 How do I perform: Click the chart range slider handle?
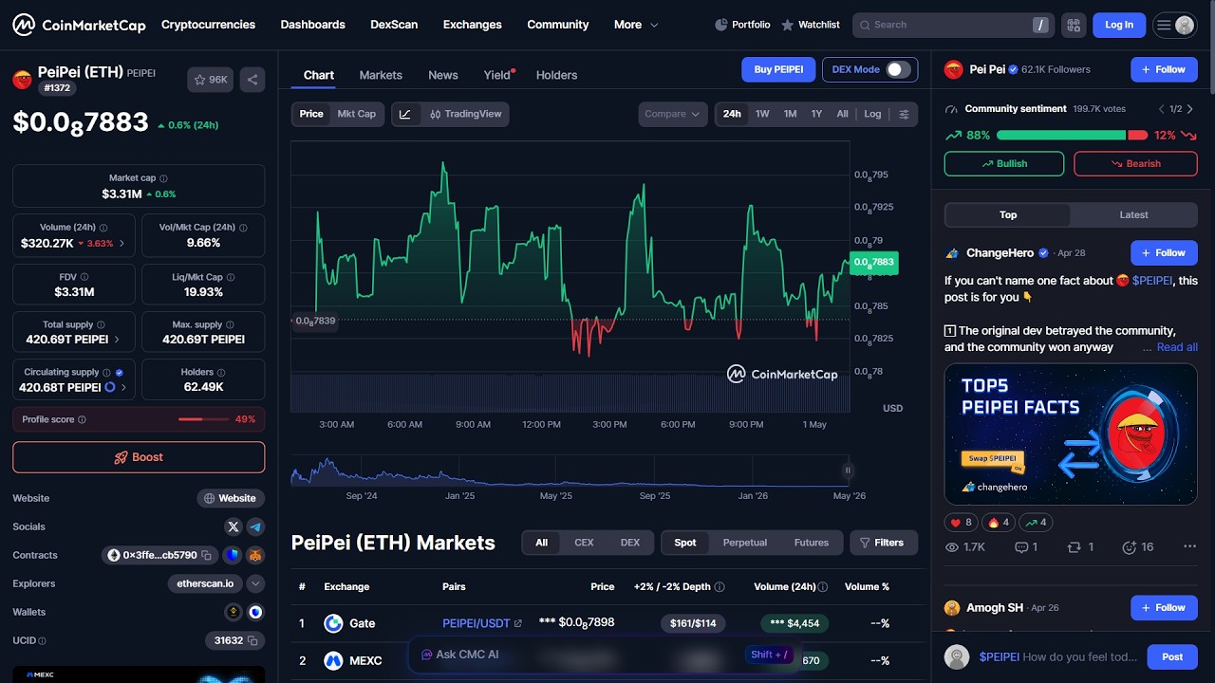848,470
